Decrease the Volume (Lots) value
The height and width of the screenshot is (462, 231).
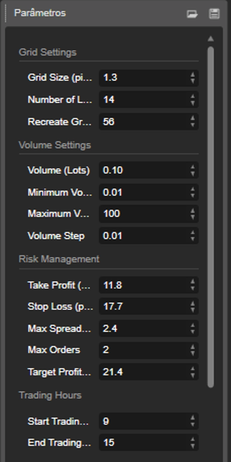coord(192,174)
